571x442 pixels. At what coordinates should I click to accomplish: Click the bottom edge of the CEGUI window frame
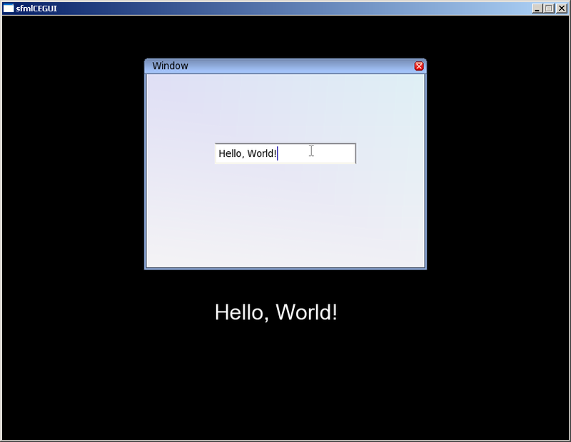tap(285, 267)
